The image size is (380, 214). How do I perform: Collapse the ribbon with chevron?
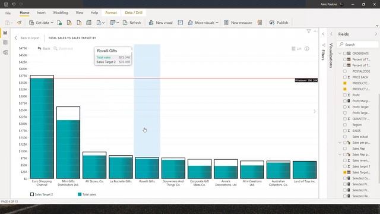pos(377,26)
